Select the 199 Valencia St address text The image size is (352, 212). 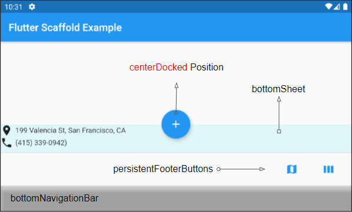click(x=71, y=130)
